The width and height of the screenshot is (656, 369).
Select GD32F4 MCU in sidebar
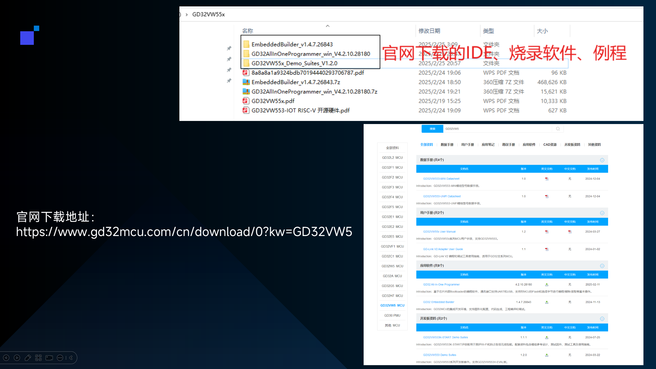pyautogui.click(x=392, y=197)
